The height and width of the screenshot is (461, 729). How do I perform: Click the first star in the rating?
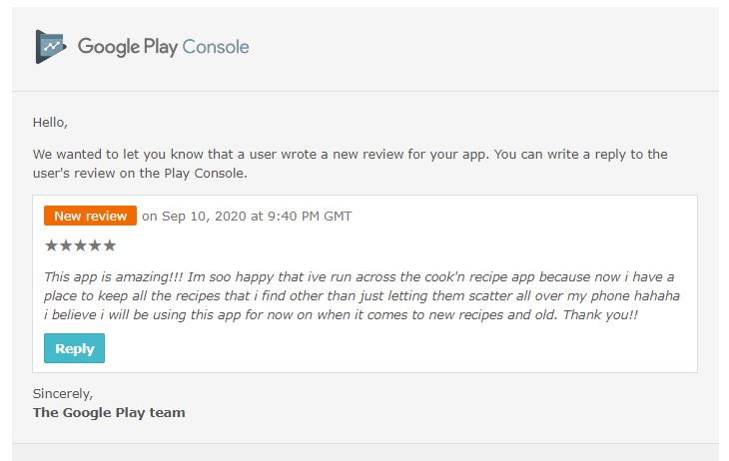(51, 245)
